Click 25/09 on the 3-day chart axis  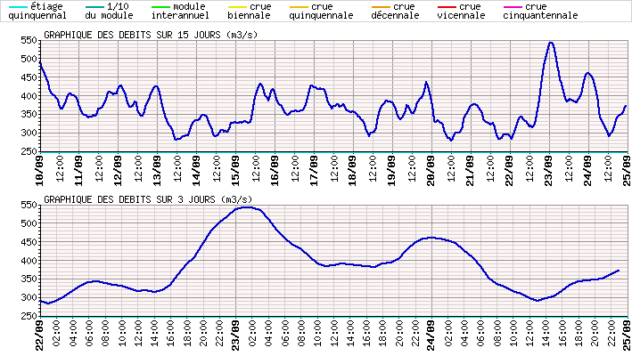point(628,336)
